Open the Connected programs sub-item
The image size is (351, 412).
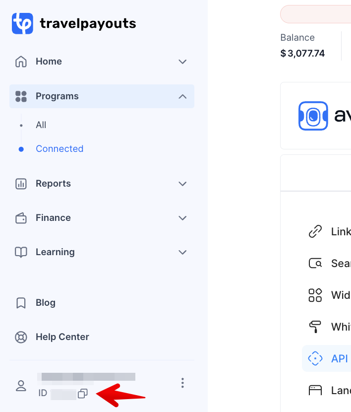[x=59, y=149]
